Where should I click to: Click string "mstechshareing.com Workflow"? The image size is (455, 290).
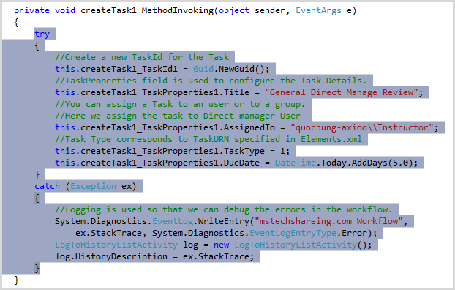tap(328, 221)
